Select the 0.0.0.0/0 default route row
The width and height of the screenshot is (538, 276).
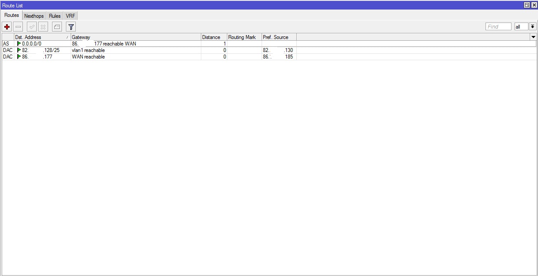coord(269,44)
